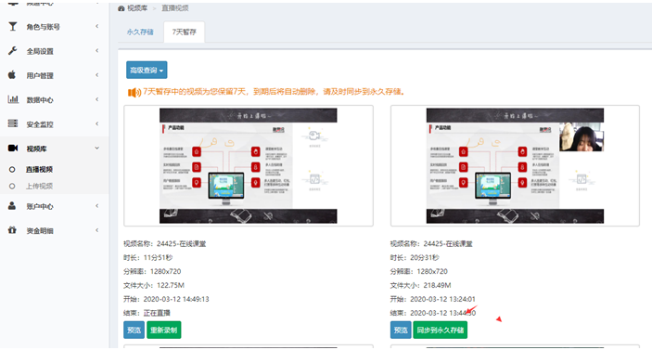Image resolution: width=652 pixels, height=350 pixels.
Task: Click the 账户中心 person icon
Action: [12, 205]
